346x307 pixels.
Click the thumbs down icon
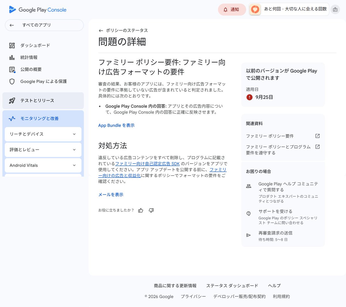[151, 210]
